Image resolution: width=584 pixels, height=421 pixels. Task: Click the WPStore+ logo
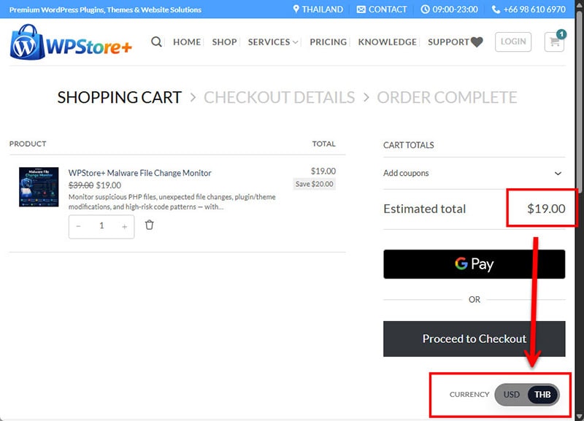[x=71, y=42]
